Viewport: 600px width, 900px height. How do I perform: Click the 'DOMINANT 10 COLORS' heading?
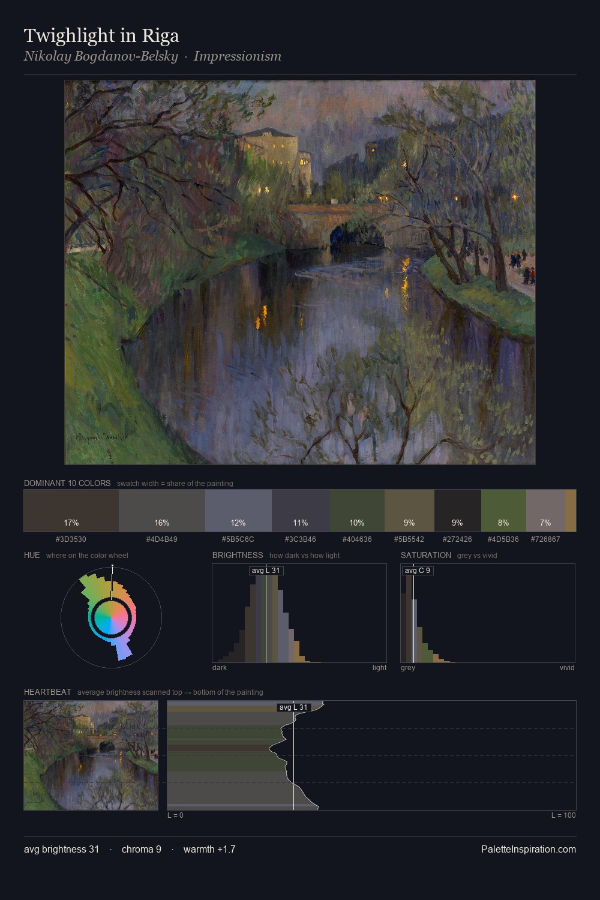click(67, 483)
